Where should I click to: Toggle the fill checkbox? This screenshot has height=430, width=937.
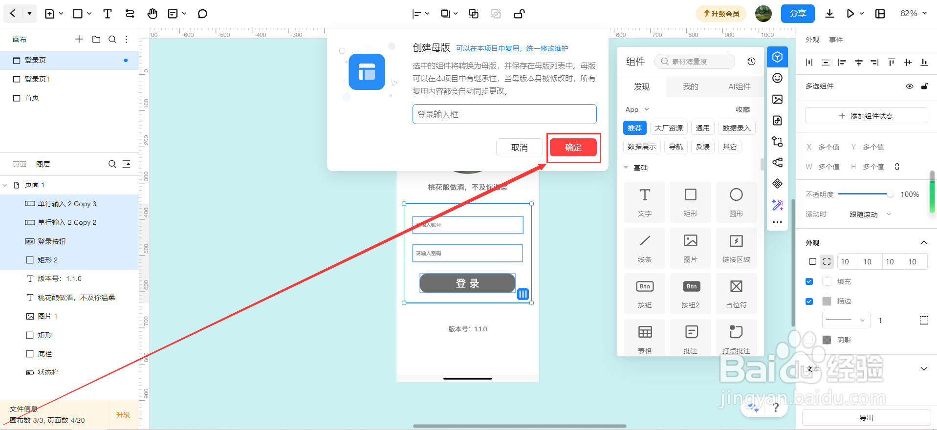point(809,281)
